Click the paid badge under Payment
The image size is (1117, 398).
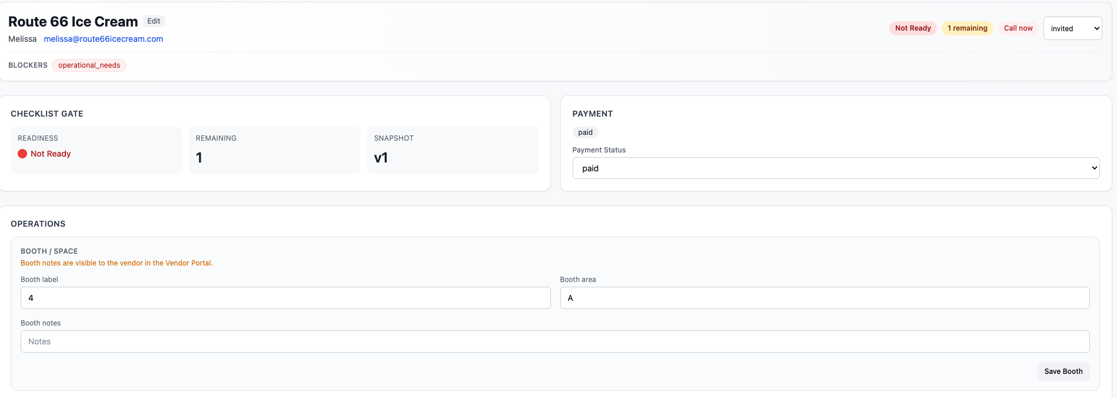pyautogui.click(x=585, y=132)
